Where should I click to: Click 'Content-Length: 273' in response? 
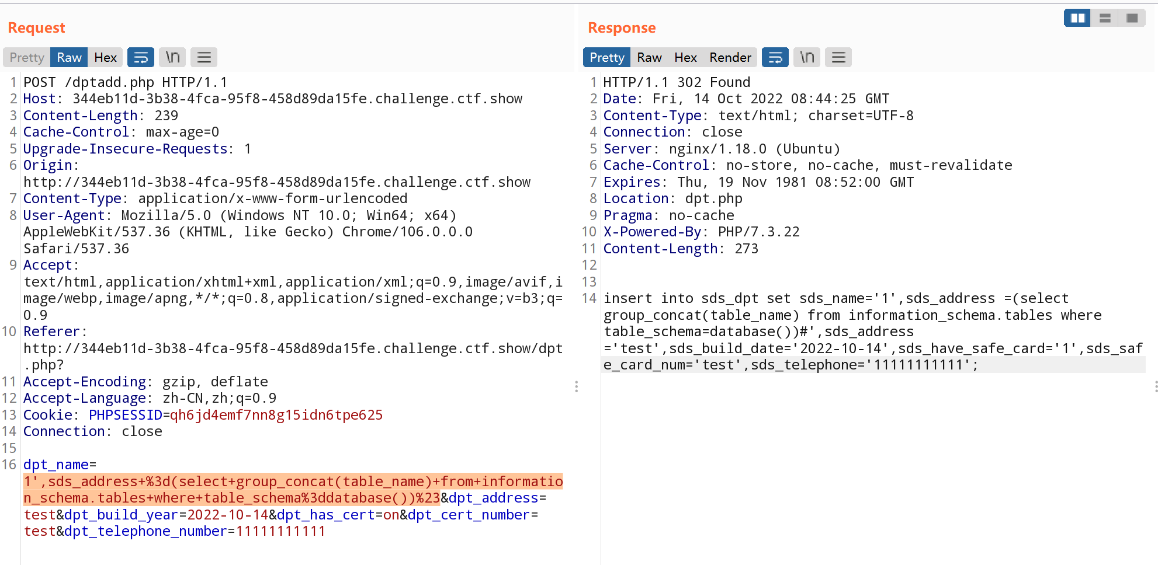tap(681, 249)
